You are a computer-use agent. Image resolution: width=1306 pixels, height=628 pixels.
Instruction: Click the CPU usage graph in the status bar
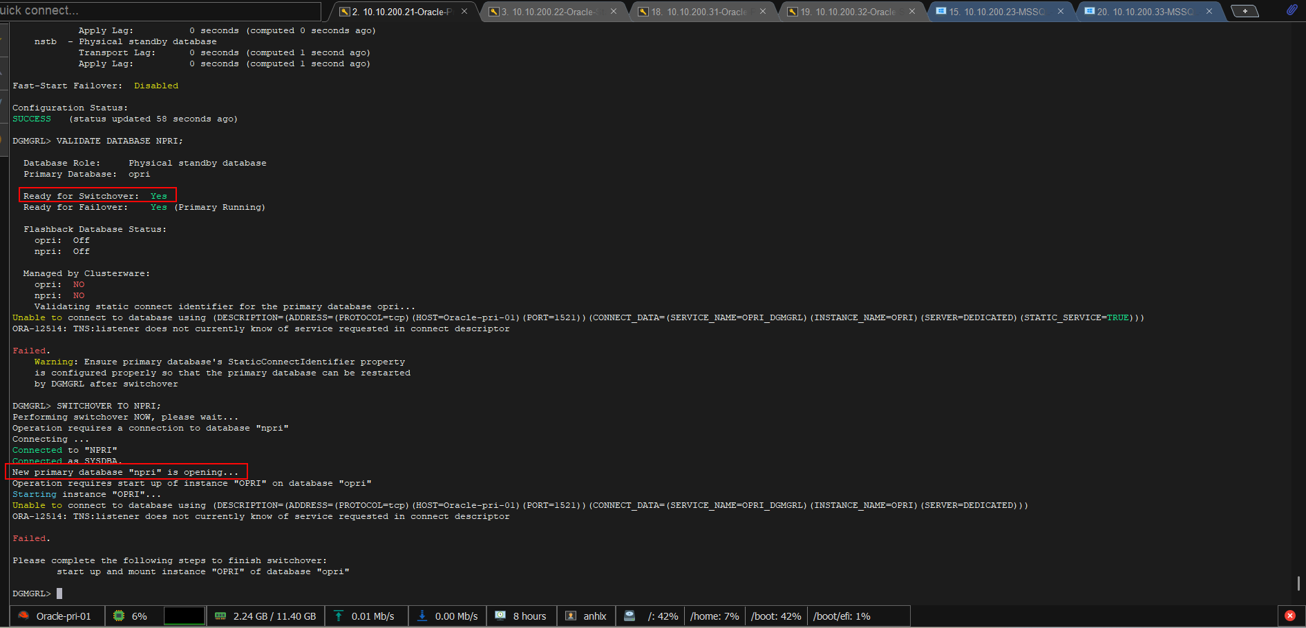[184, 616]
